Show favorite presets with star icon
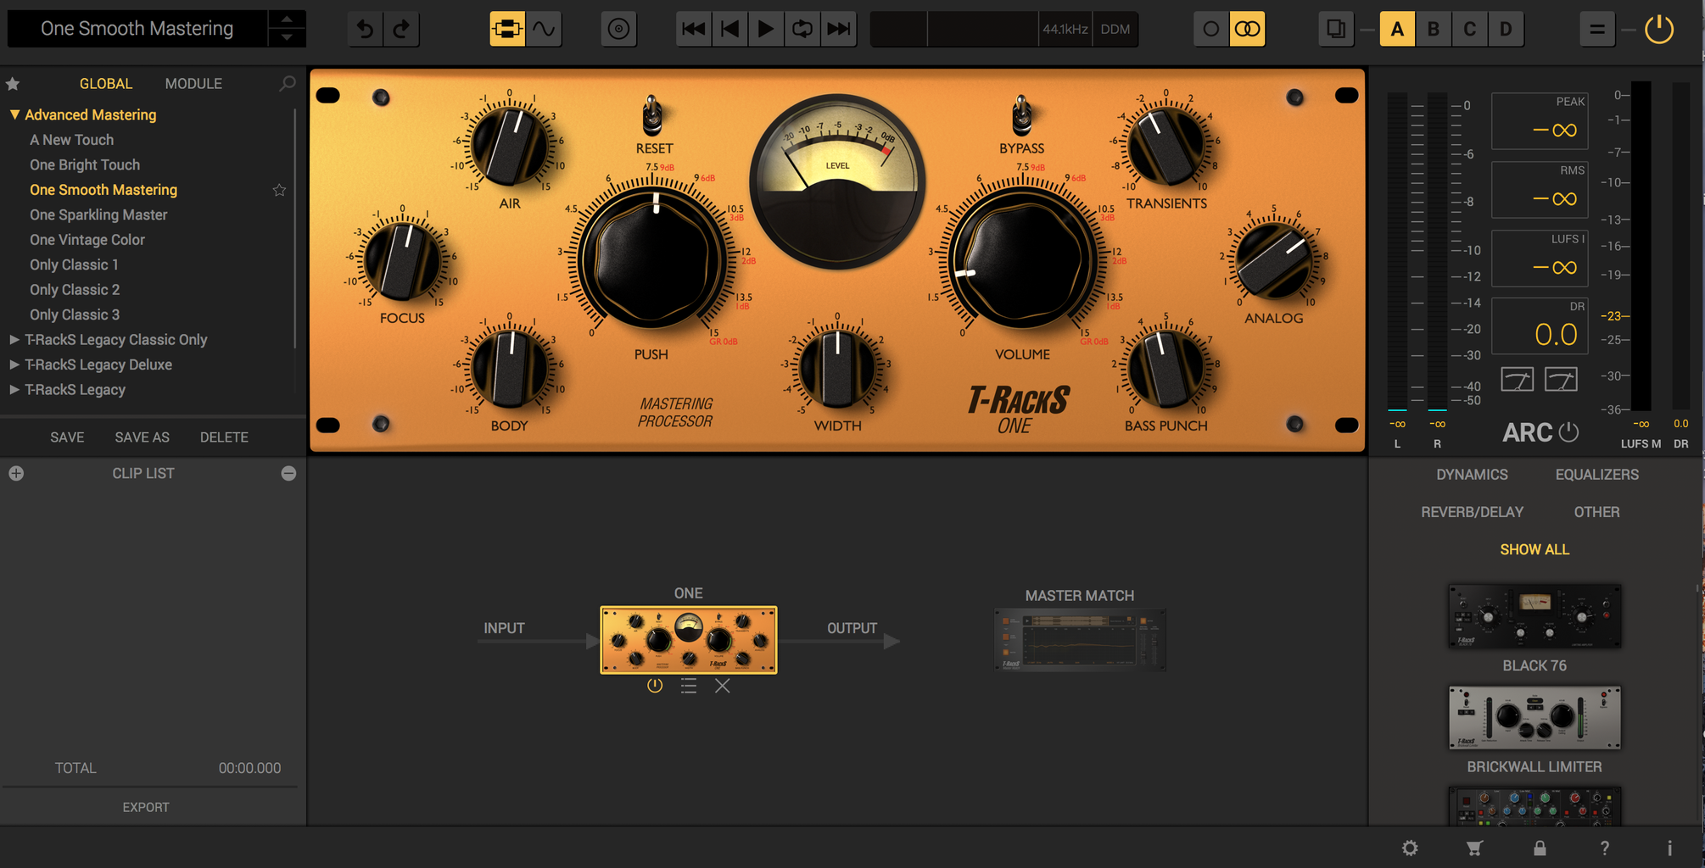 [13, 84]
